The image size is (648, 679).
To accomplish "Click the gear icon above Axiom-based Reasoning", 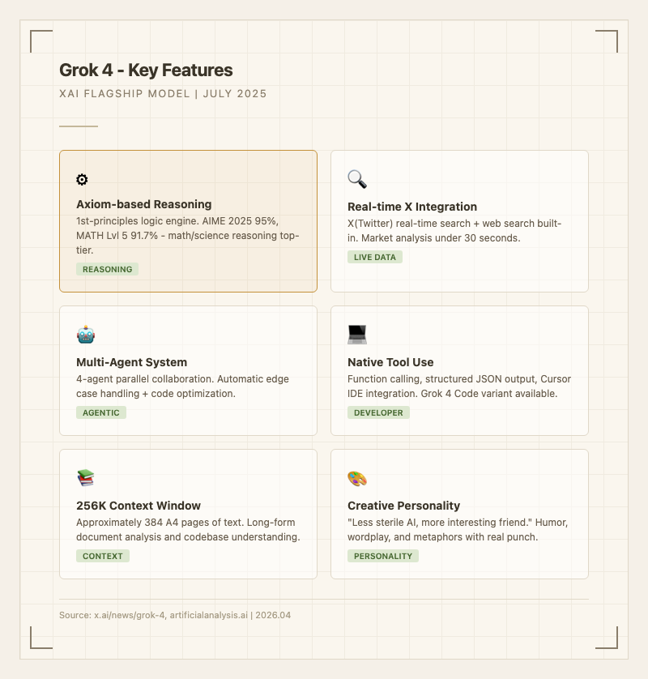I will coord(82,180).
